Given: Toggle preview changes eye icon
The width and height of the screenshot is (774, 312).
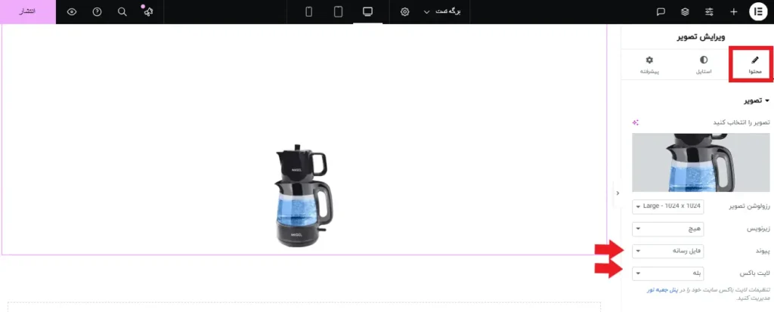Looking at the screenshot, I should click(72, 12).
